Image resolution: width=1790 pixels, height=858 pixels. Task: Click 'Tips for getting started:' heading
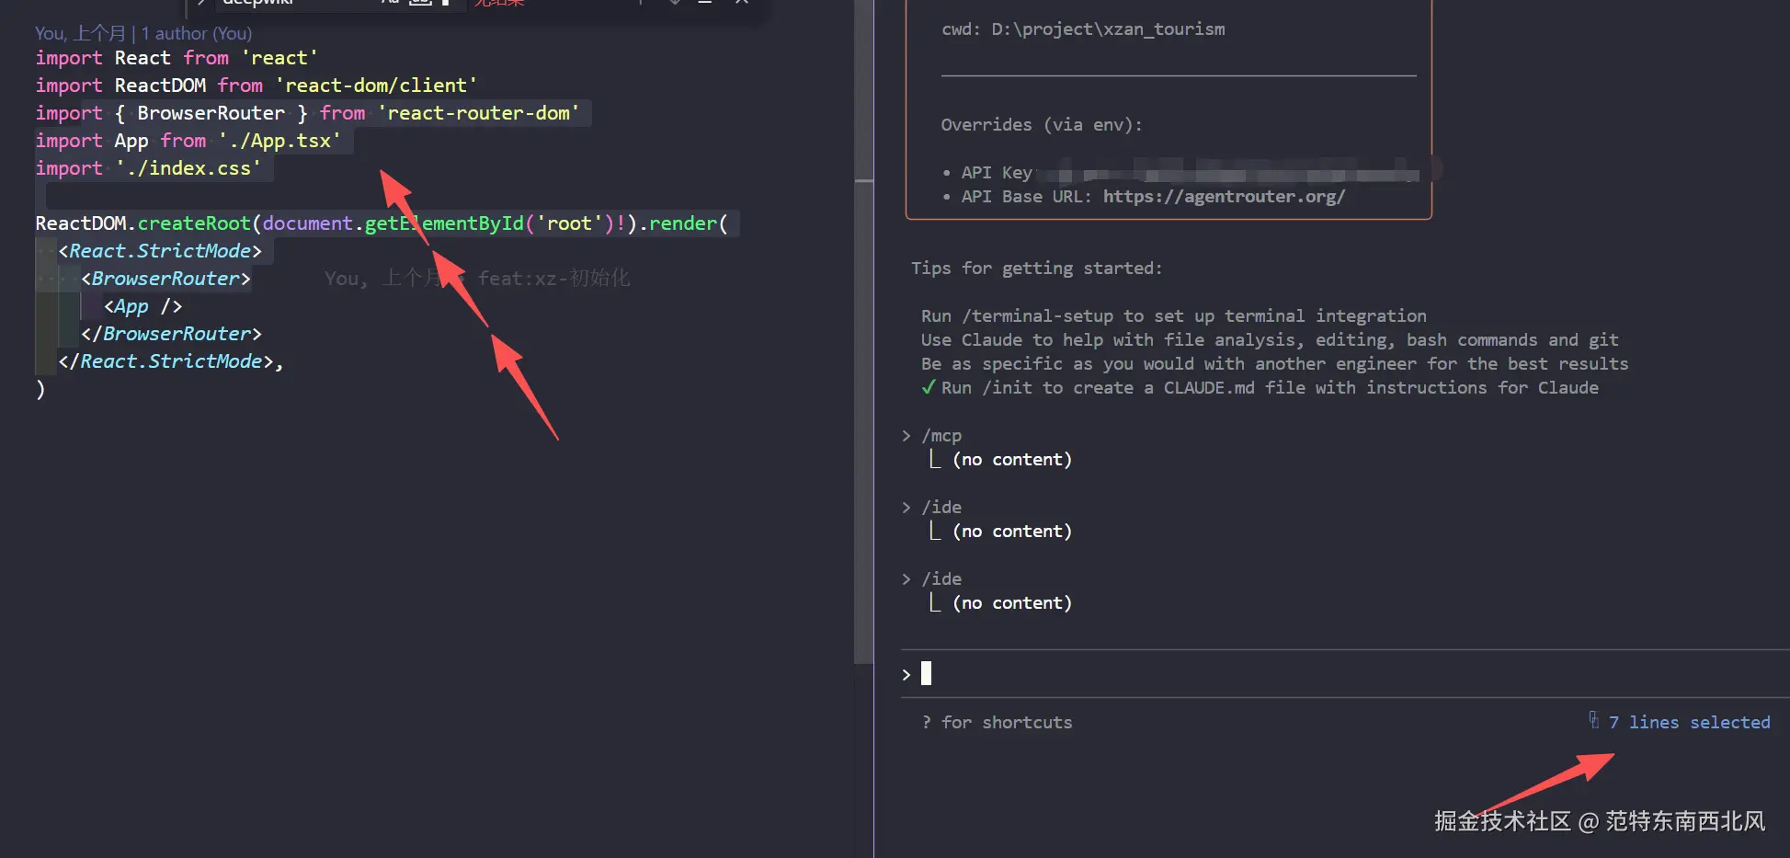point(1037,268)
